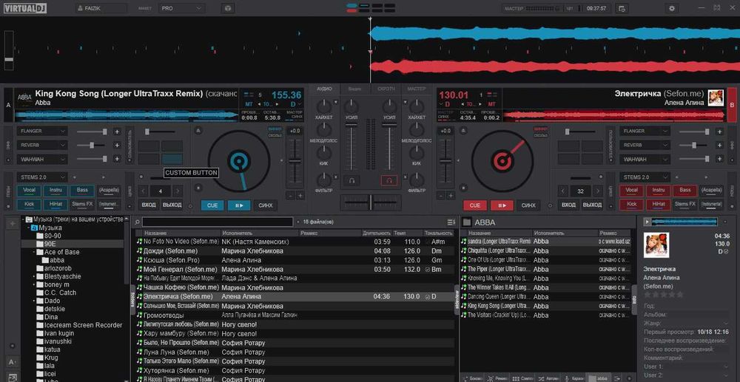Toggle the Vocal stem pad on left deck
This screenshot has width=740, height=382.
pos(29,190)
